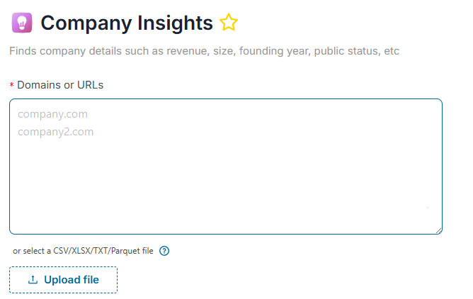Click the company2.com placeholder line
This screenshot has width=473, height=299.
56,132
